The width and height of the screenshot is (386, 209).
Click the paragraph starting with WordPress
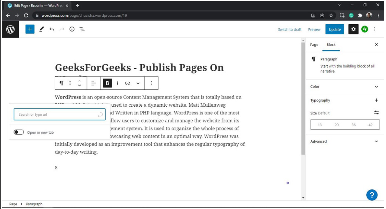tap(150, 124)
